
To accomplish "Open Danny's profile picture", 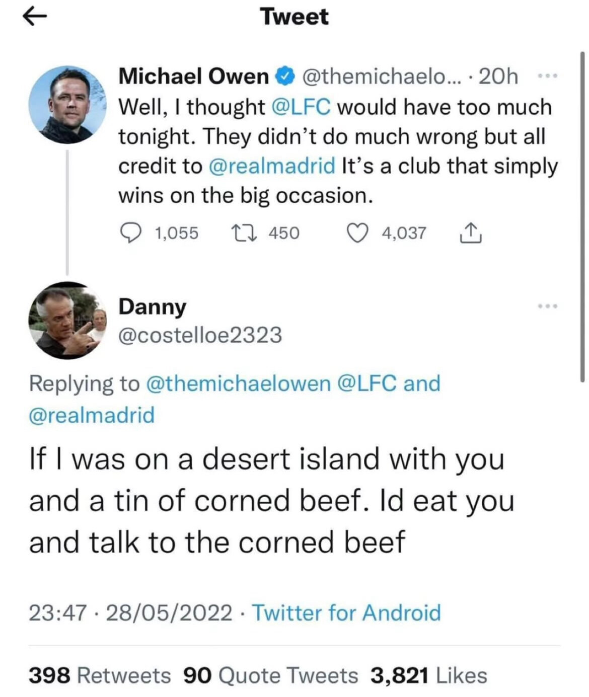I will [67, 321].
